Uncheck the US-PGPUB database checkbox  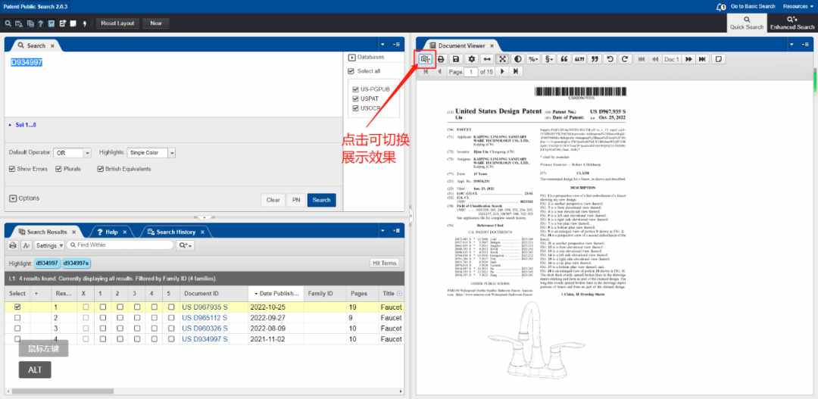click(x=355, y=89)
